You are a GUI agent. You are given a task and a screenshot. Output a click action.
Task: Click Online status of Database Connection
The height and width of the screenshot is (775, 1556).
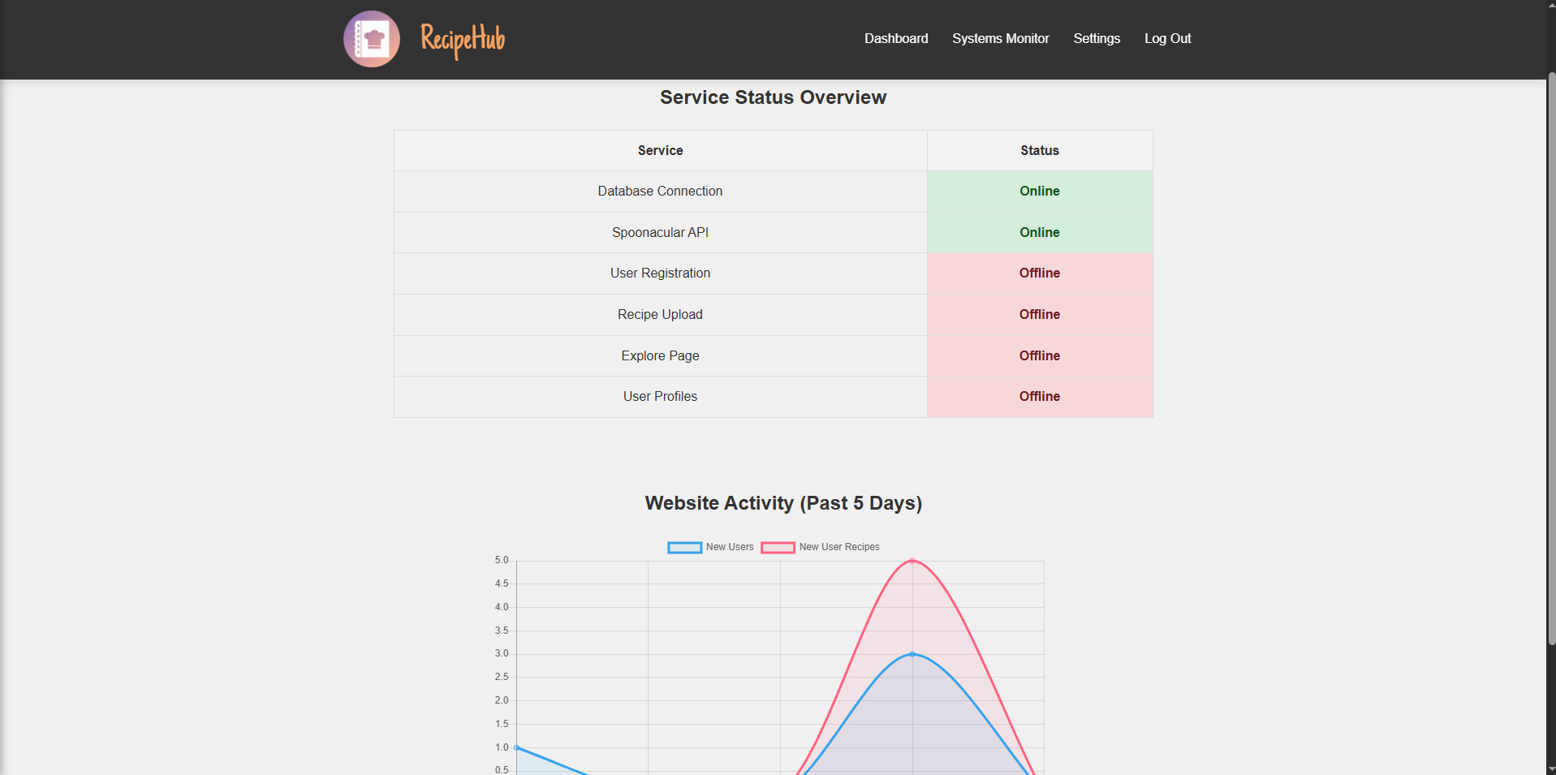[1040, 192]
